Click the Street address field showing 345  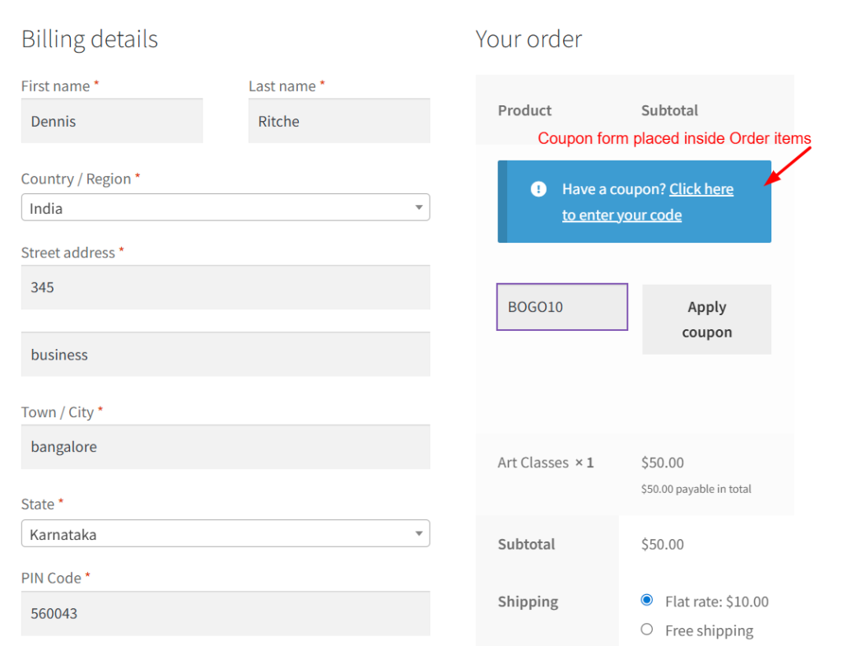coord(226,287)
